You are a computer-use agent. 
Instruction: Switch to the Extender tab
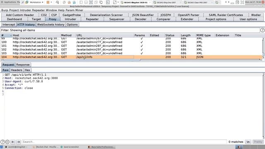187,19
